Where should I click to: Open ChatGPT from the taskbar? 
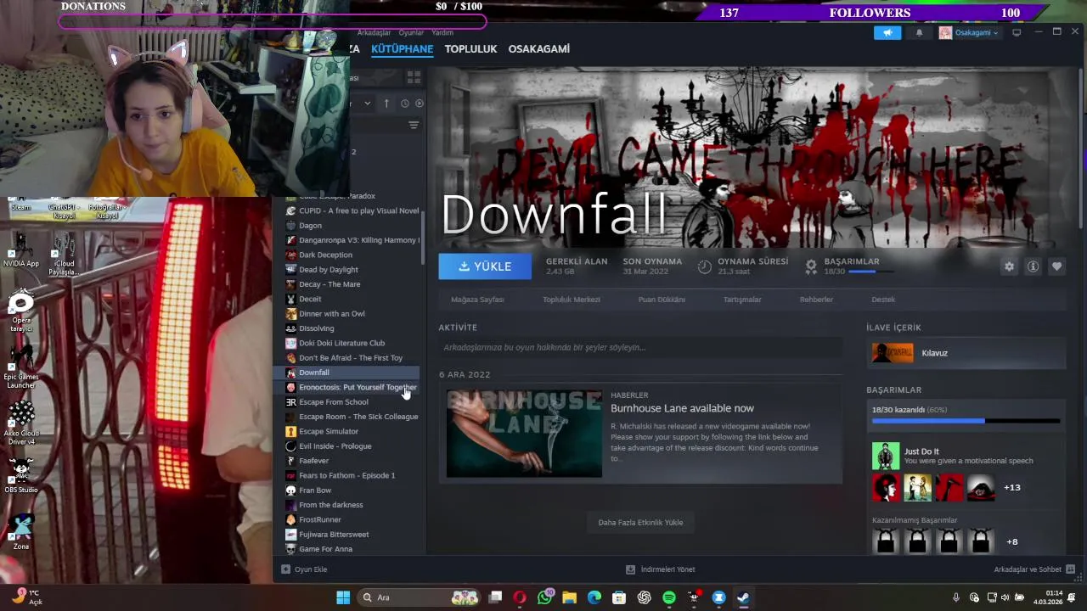pyautogui.click(x=644, y=597)
